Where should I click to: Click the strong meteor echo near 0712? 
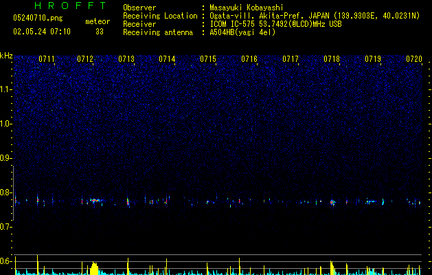click(95, 201)
